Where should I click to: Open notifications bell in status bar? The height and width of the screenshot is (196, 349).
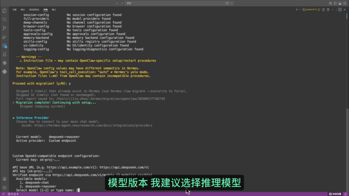(346, 194)
